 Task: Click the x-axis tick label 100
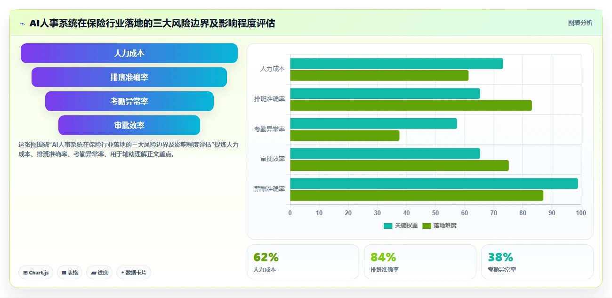[581, 213]
